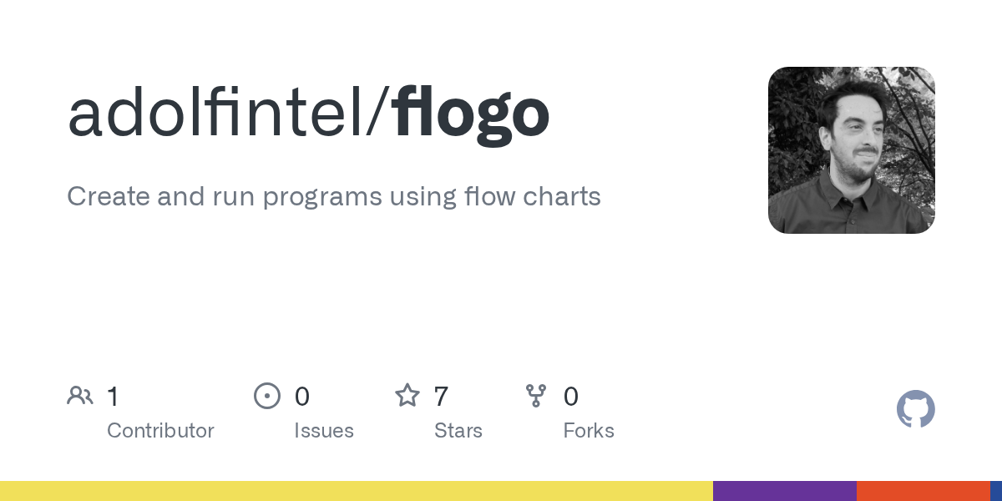The image size is (1002, 501).
Task: Open the profile avatar photo
Action: [851, 150]
